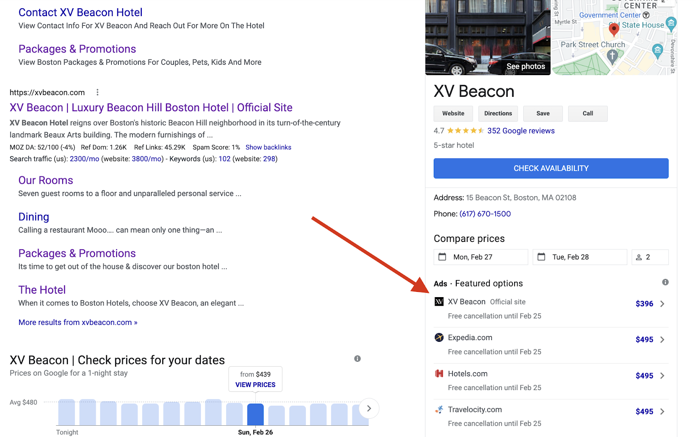Image resolution: width=696 pixels, height=437 pixels.
Task: Select the highlighted Sun, Feb 26 price bar
Action: coord(255,414)
